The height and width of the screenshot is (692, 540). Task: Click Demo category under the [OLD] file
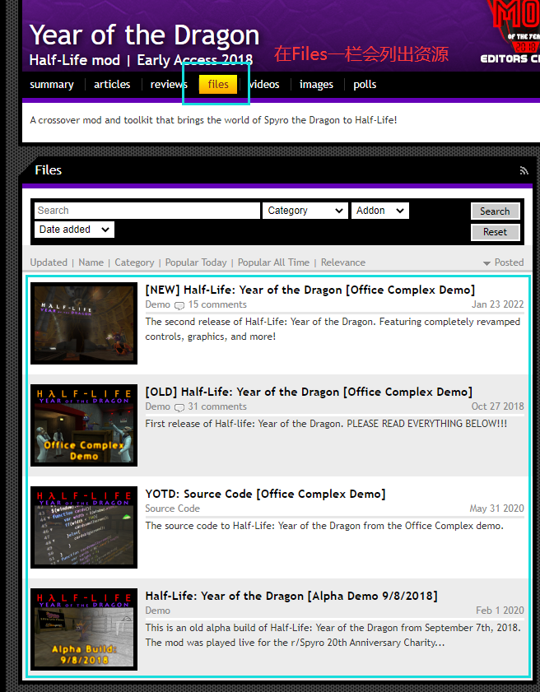tap(157, 406)
